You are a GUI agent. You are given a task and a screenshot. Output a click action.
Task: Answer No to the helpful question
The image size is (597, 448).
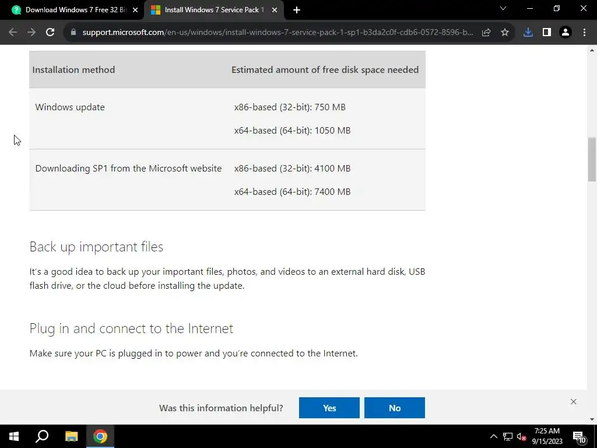click(x=395, y=408)
